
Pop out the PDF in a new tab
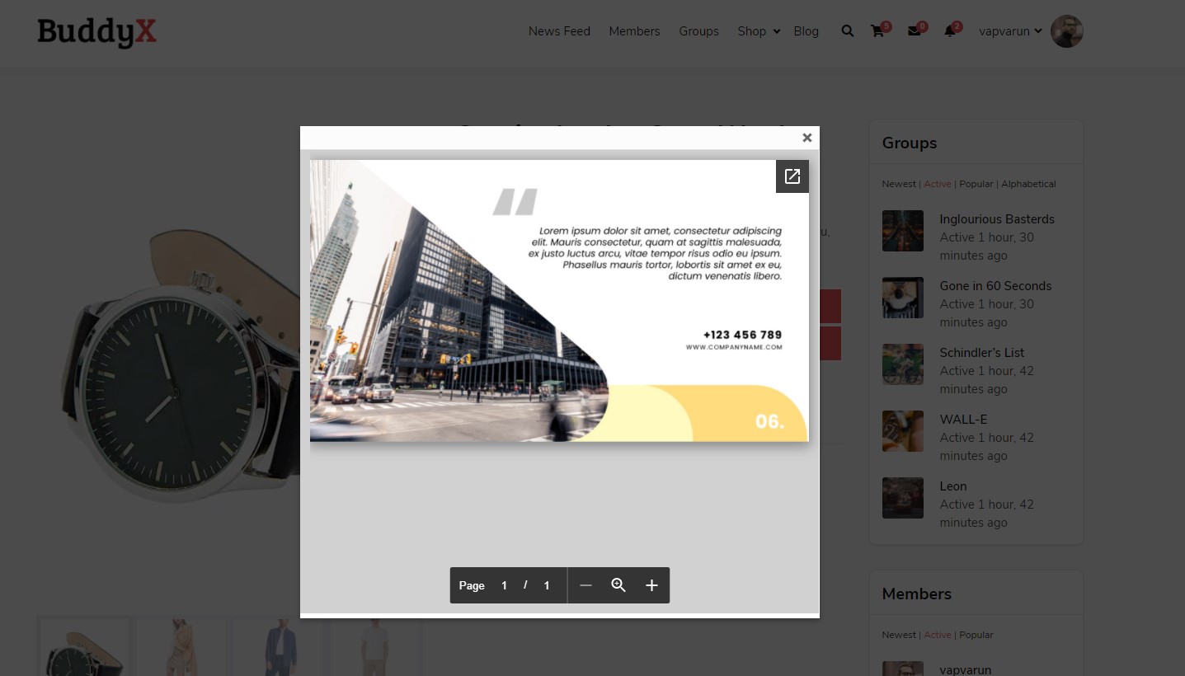click(792, 176)
